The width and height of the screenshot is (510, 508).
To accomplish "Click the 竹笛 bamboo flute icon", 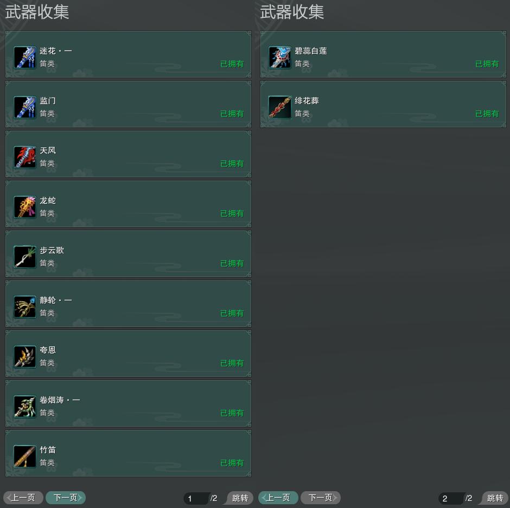I will (25, 456).
